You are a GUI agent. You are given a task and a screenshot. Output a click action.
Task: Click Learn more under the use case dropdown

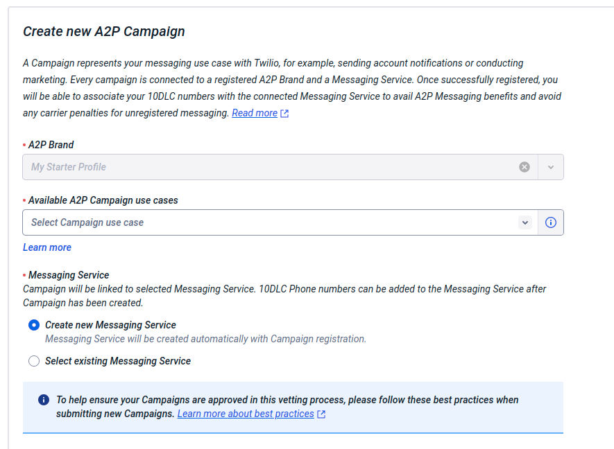(47, 247)
